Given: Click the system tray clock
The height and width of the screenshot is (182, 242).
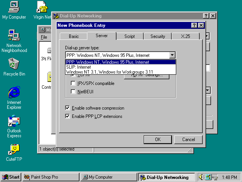Looking at the screenshot, I should [x=230, y=177].
